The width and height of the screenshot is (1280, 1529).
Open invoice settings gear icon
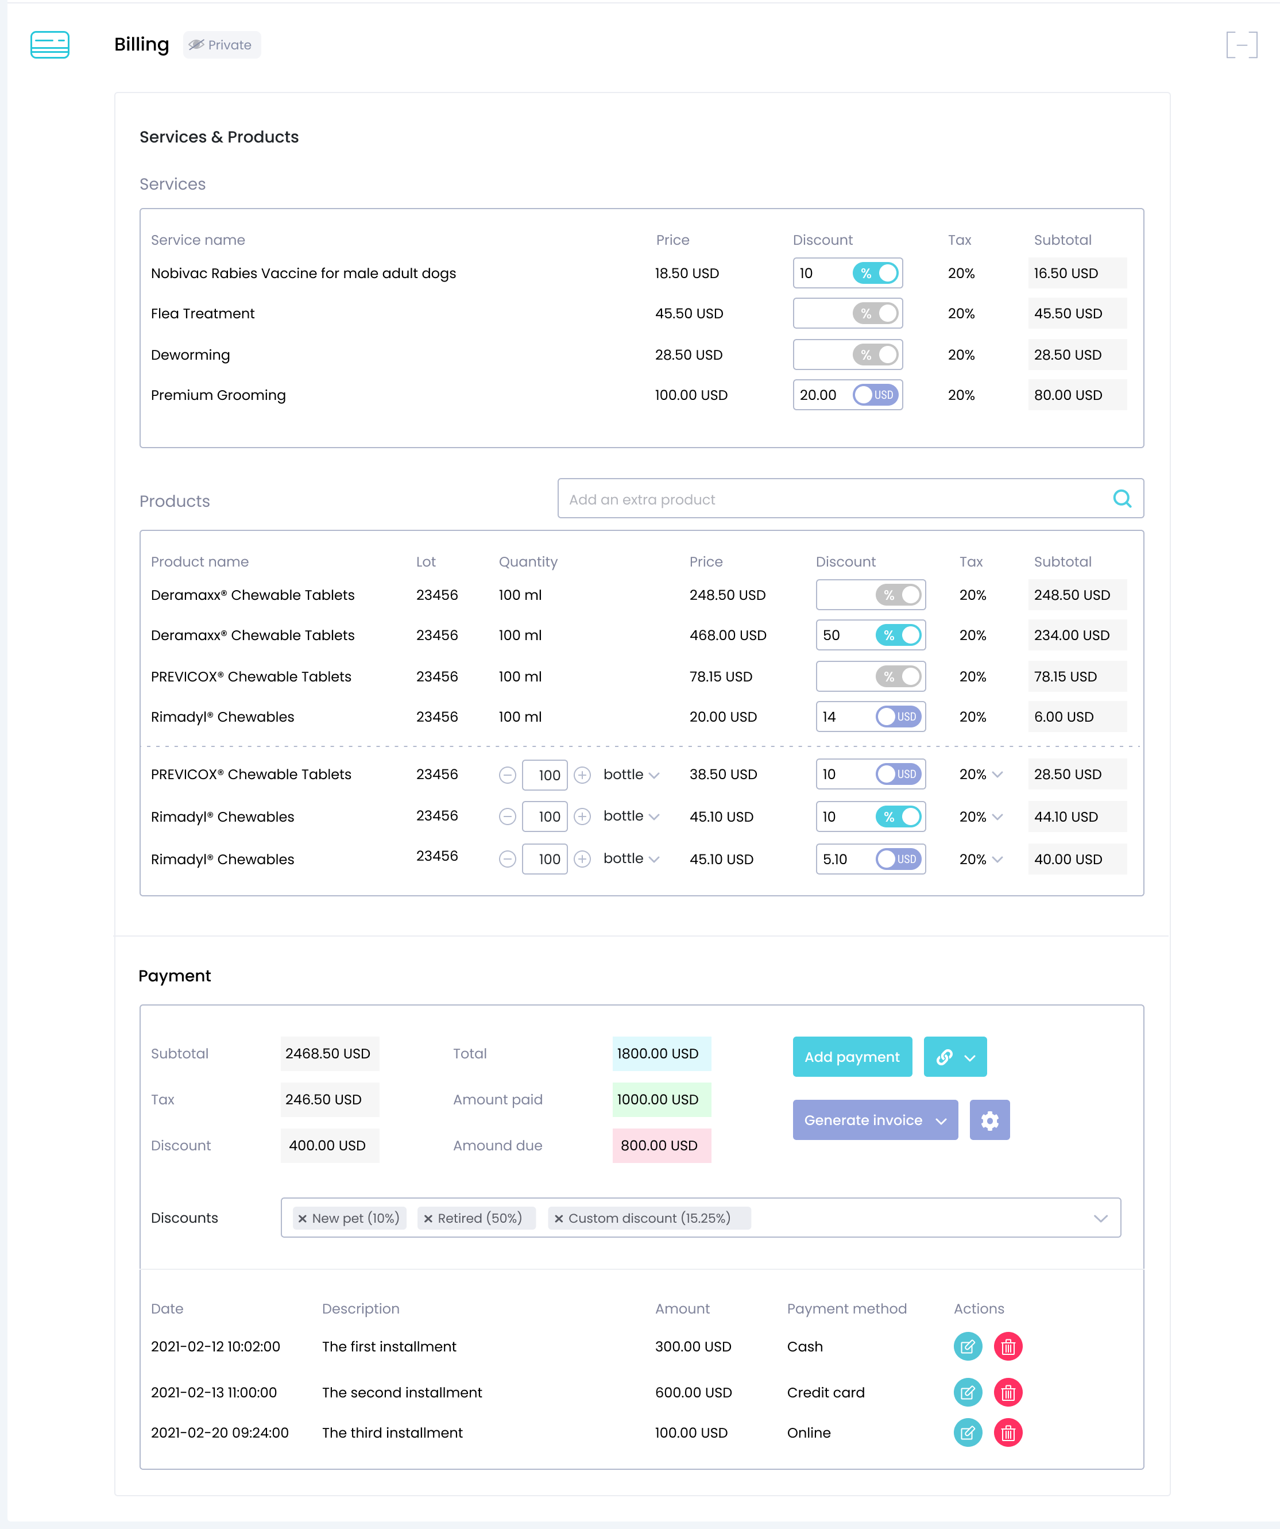[x=989, y=1120]
